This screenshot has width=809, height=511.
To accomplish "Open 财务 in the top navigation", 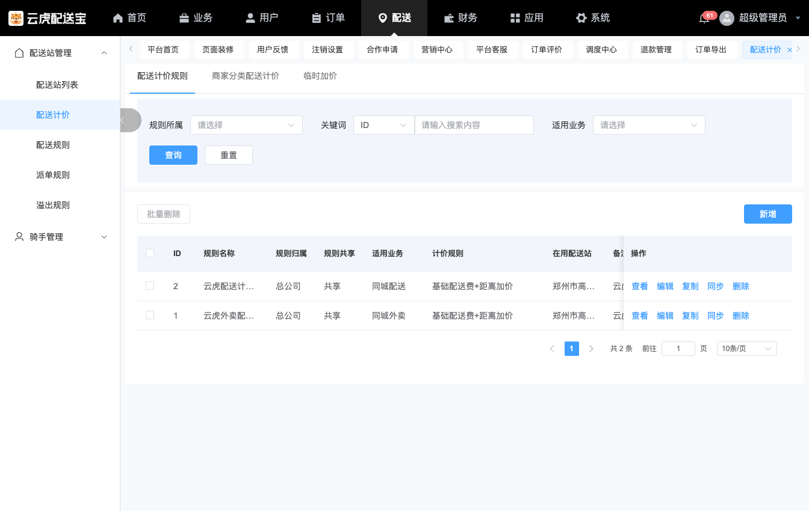I will point(460,18).
